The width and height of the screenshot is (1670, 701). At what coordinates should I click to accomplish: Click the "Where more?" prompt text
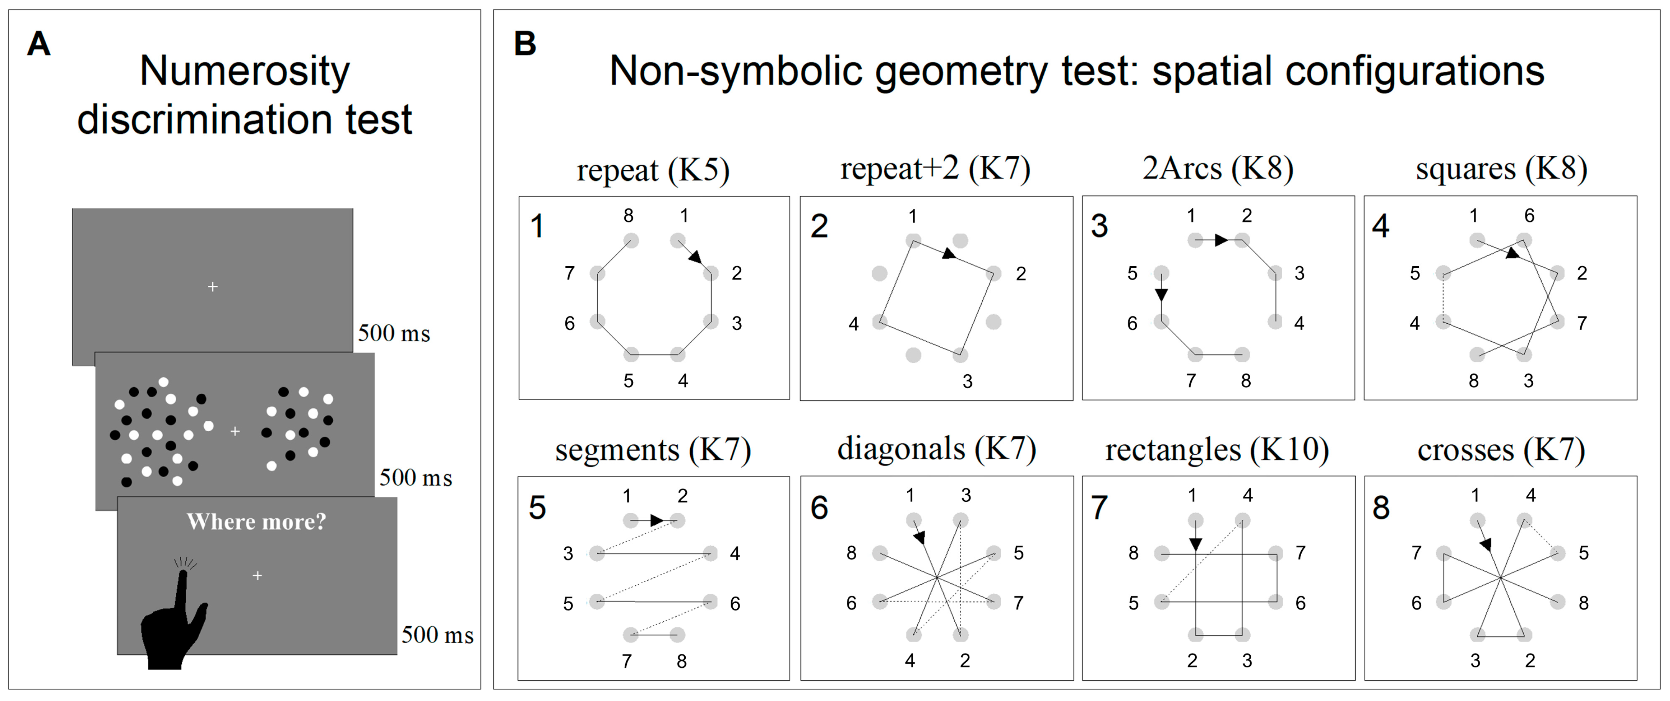[257, 522]
